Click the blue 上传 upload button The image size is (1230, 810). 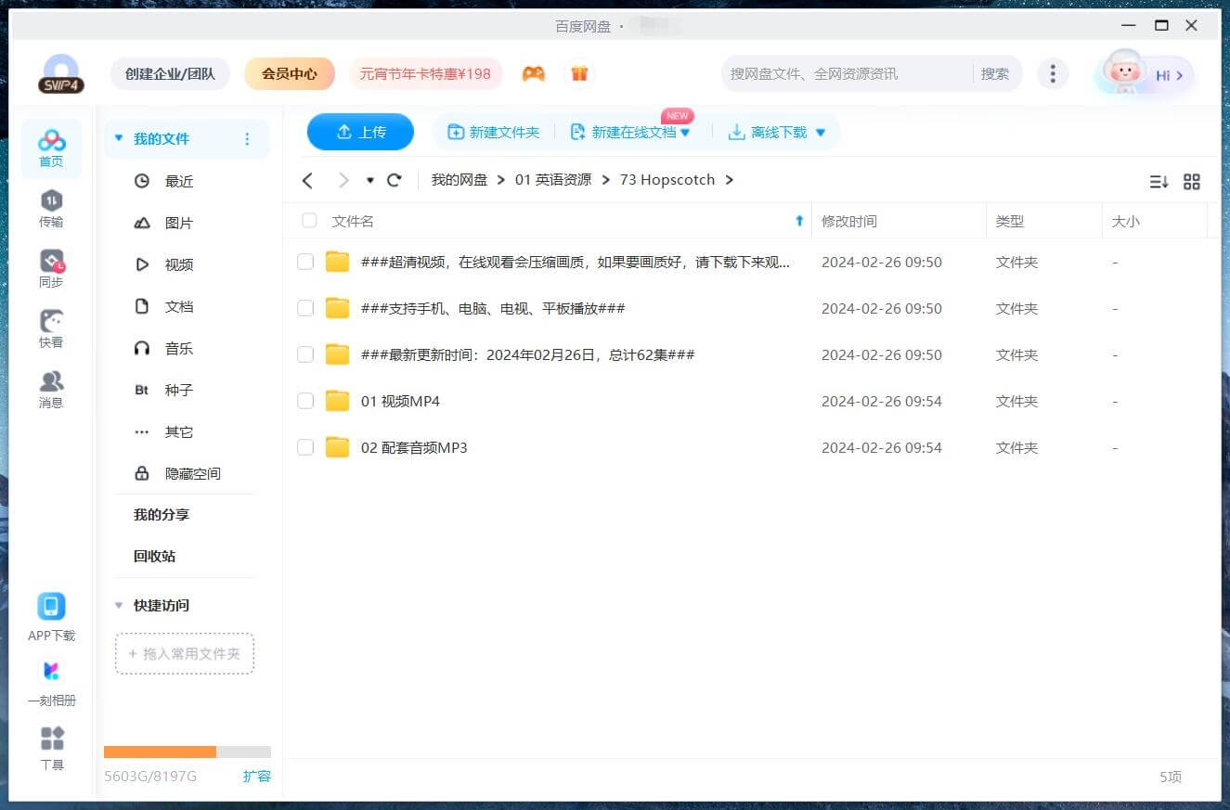pos(360,132)
